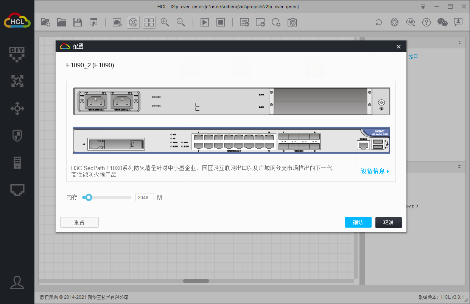Click the 配置 dialog title text
Image resolution: width=470 pixels, height=304 pixels.
click(78, 47)
